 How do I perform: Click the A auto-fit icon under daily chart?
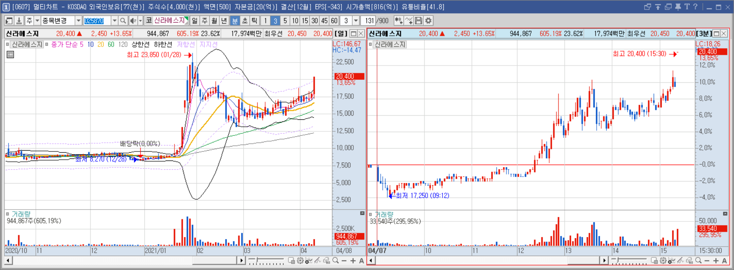coord(362,261)
